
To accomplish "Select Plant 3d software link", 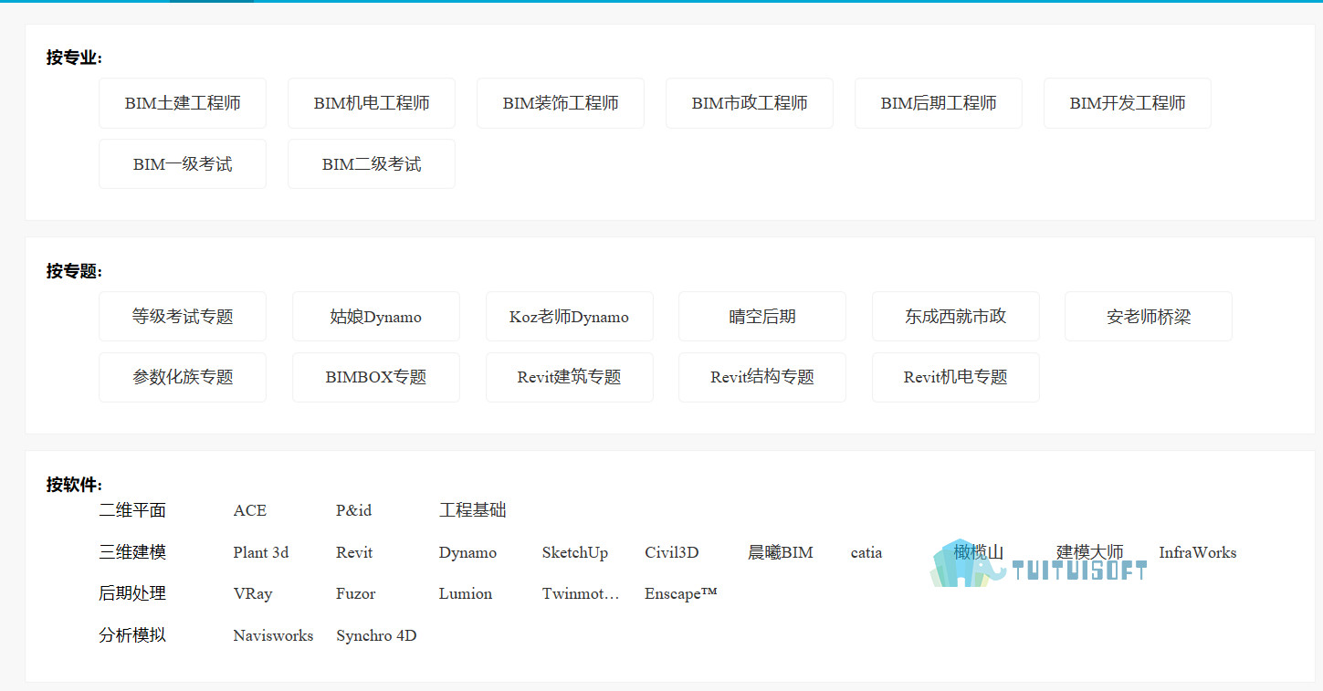I will [x=261, y=552].
